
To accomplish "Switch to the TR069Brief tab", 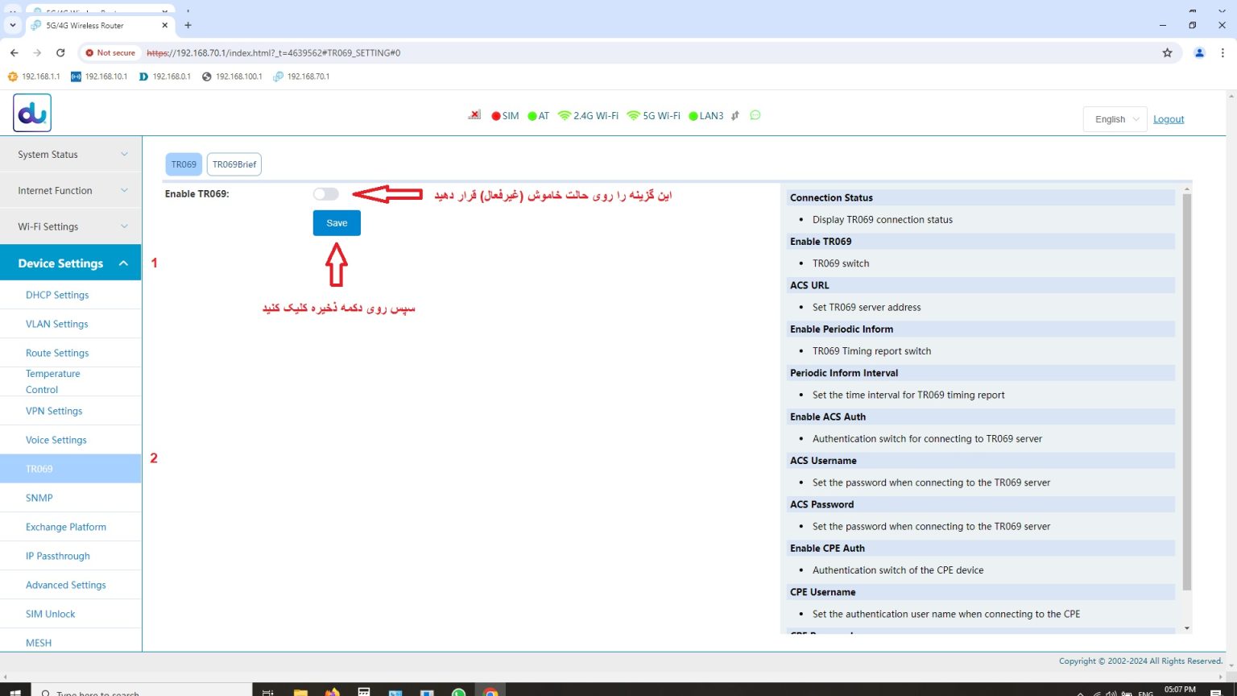I will tap(234, 164).
